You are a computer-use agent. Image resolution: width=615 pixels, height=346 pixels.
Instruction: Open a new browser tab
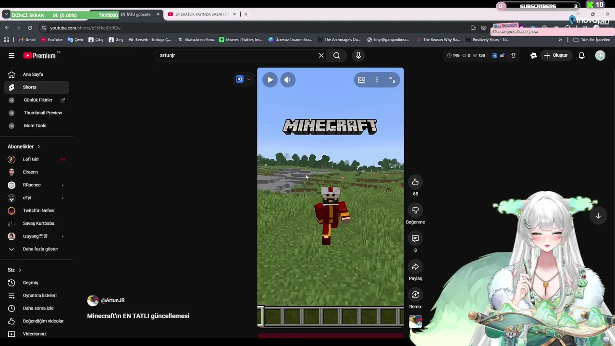point(246,14)
